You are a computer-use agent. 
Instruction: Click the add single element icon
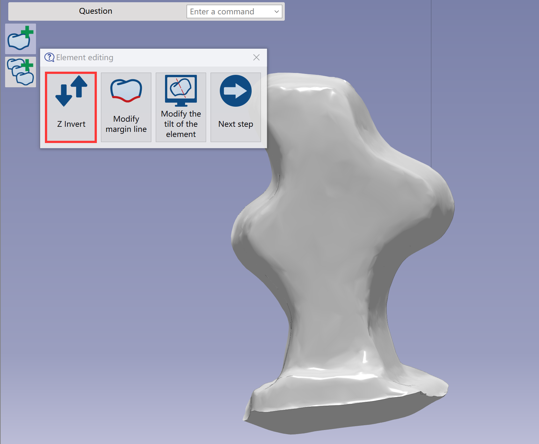tap(21, 39)
